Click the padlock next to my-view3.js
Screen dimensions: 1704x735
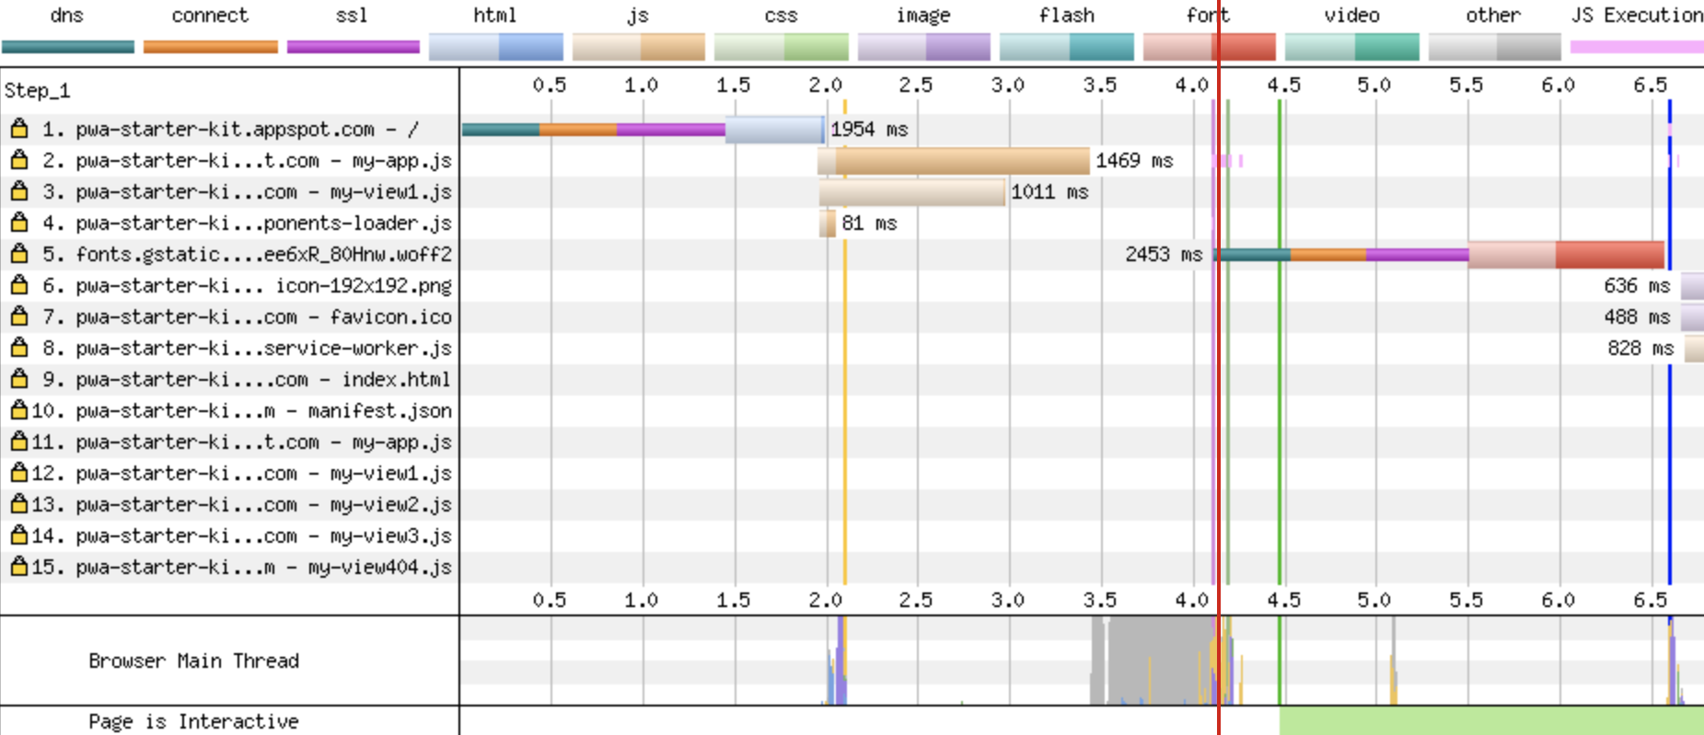point(18,534)
